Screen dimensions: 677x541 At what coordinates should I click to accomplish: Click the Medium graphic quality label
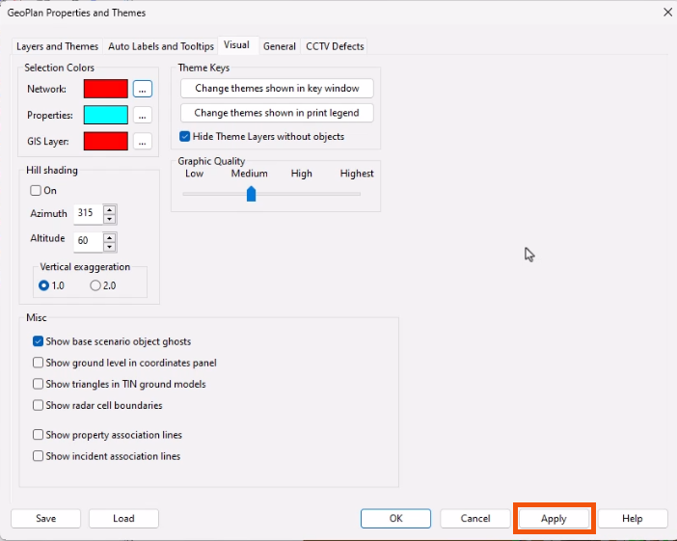coord(250,174)
